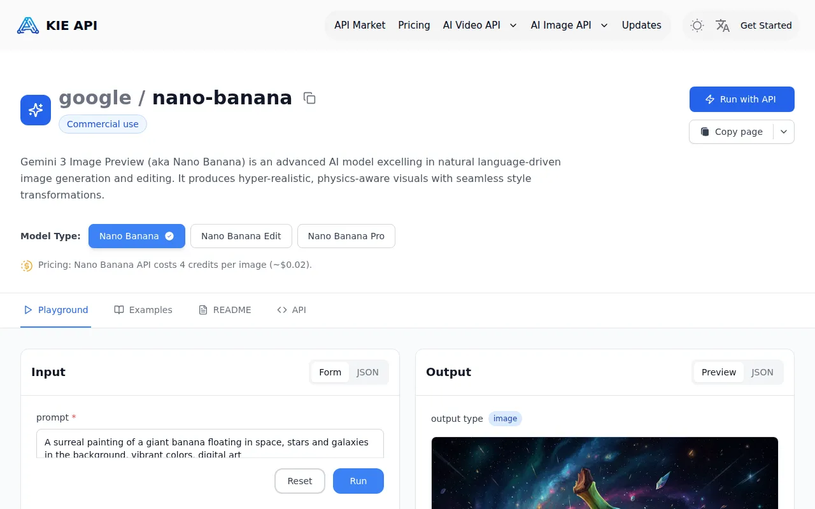Select the Nano Banana Edit model type
815x509 pixels.
click(241, 236)
